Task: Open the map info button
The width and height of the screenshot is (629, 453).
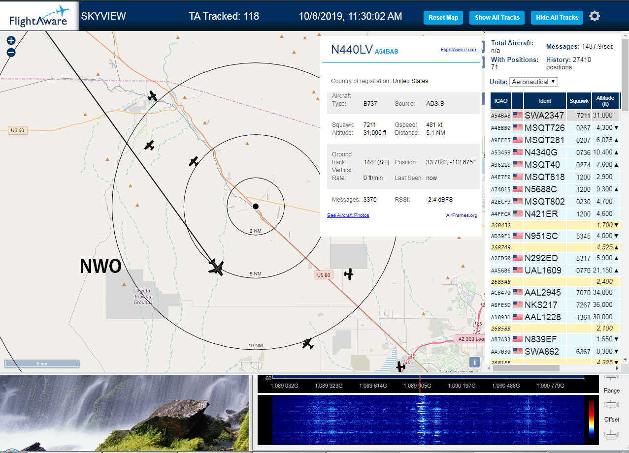Action: coord(474,362)
